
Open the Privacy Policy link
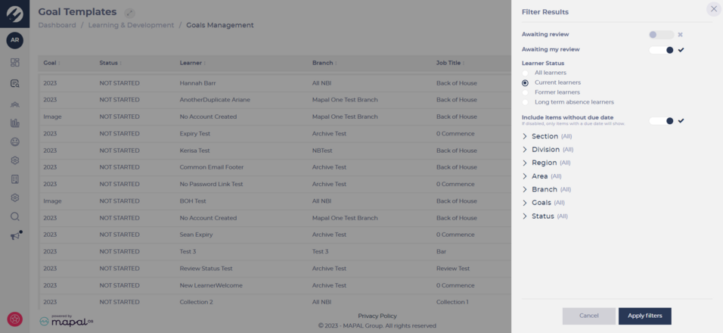[x=377, y=316]
